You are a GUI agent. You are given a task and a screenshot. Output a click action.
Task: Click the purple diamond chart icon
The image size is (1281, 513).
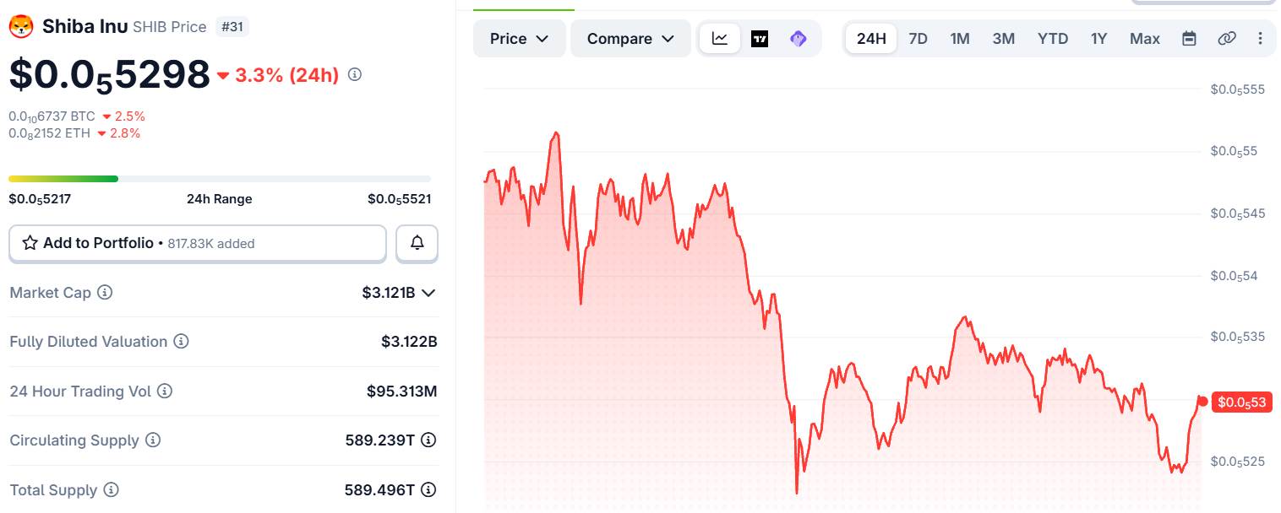(x=799, y=39)
